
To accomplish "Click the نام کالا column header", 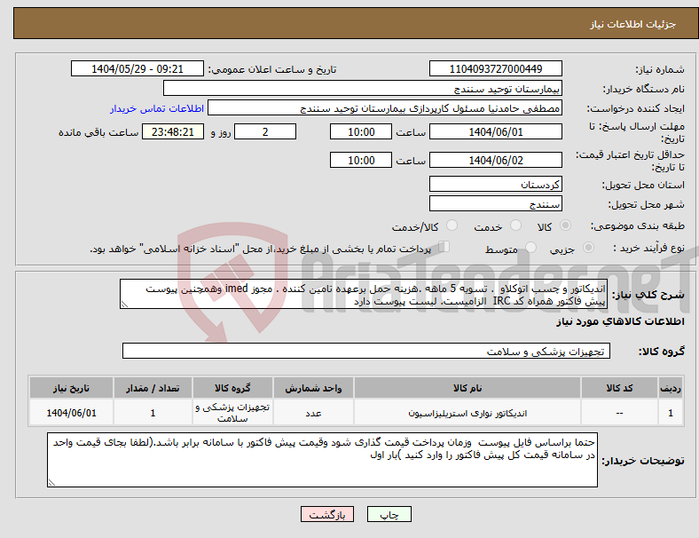I will pos(467,388).
